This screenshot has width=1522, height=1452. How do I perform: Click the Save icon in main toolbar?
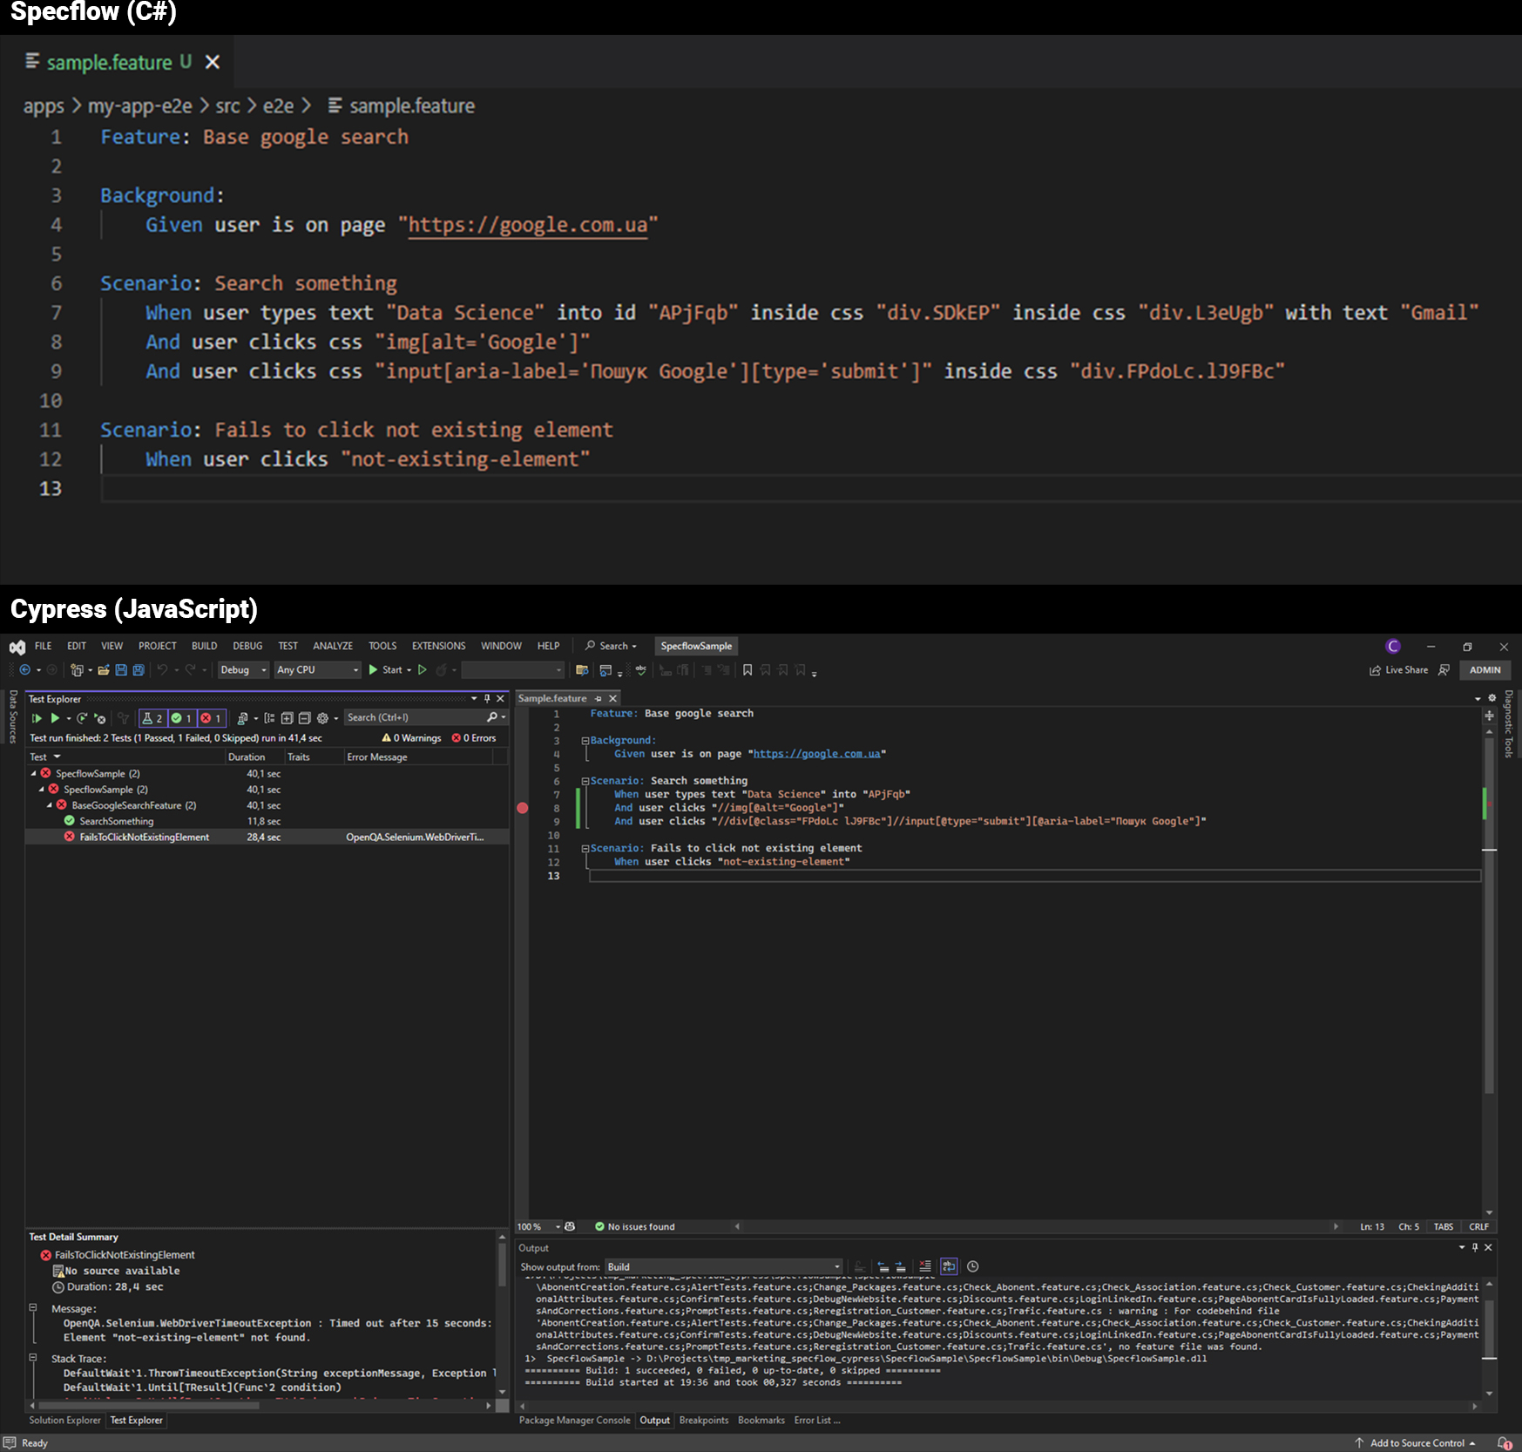click(x=121, y=670)
